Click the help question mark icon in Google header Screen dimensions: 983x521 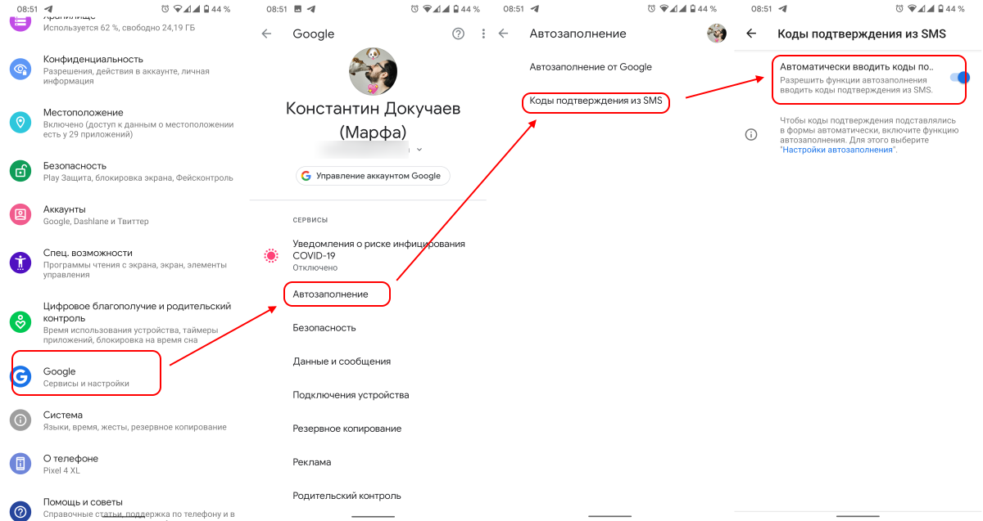[x=458, y=34]
